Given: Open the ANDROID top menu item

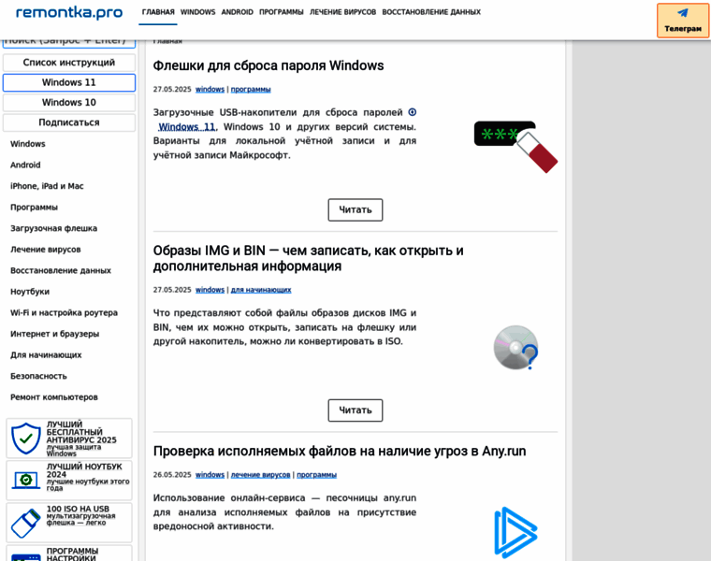Looking at the screenshot, I should coord(237,12).
